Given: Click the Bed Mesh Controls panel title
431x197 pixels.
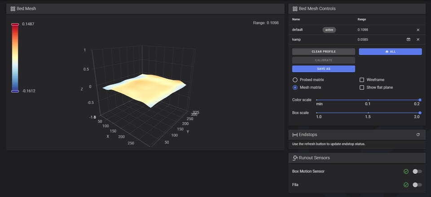Looking at the screenshot, I should (x=317, y=9).
